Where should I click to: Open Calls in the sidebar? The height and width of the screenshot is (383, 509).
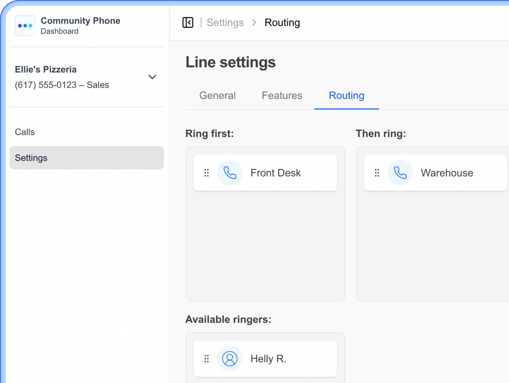pyautogui.click(x=25, y=132)
